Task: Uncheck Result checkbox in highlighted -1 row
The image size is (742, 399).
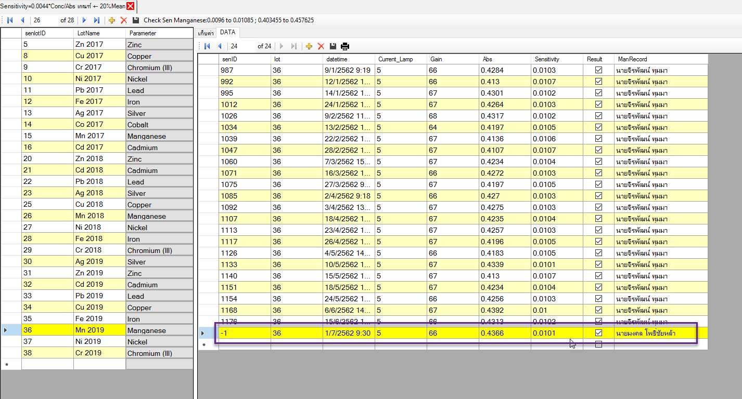Action: pyautogui.click(x=598, y=333)
